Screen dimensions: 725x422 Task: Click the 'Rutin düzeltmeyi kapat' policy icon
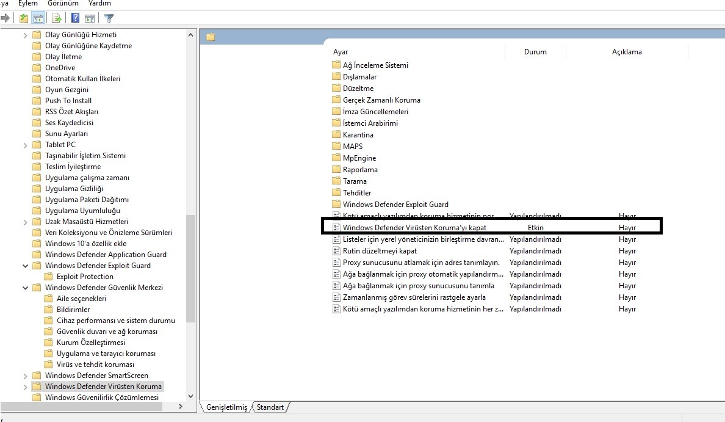pos(336,251)
